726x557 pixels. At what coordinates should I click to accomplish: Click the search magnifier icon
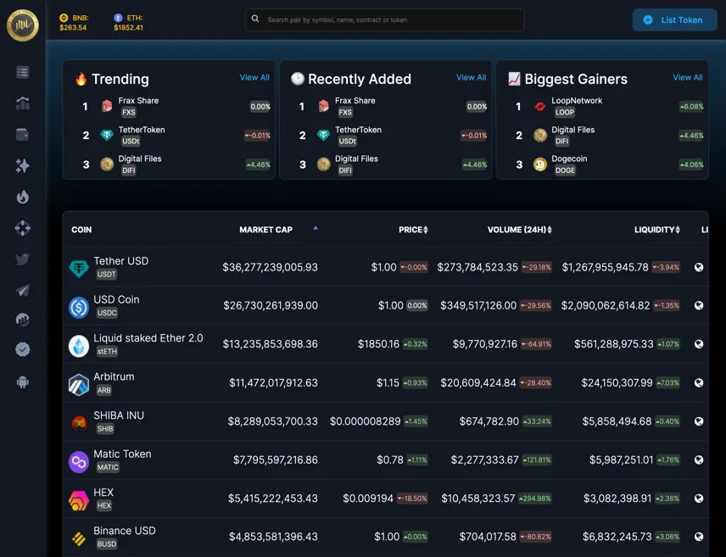point(255,19)
